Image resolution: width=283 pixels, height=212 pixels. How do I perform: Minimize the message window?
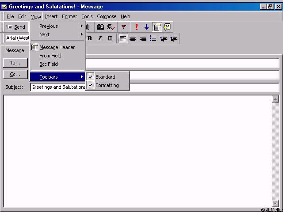point(264,7)
